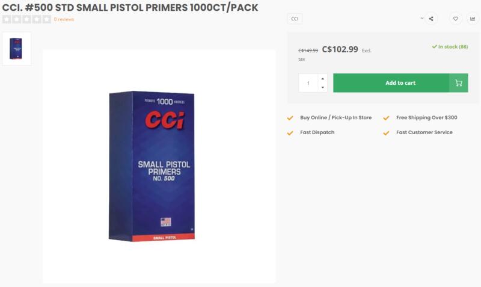Click the third rating star
The image size is (481, 287).
point(26,19)
